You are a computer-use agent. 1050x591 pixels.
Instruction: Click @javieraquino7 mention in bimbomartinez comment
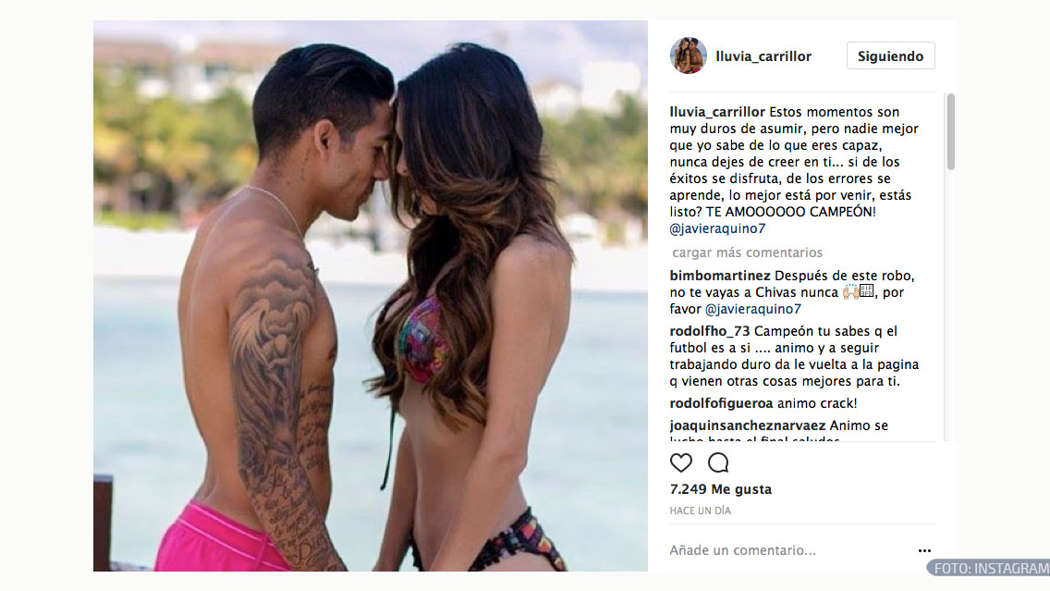pos(753,309)
